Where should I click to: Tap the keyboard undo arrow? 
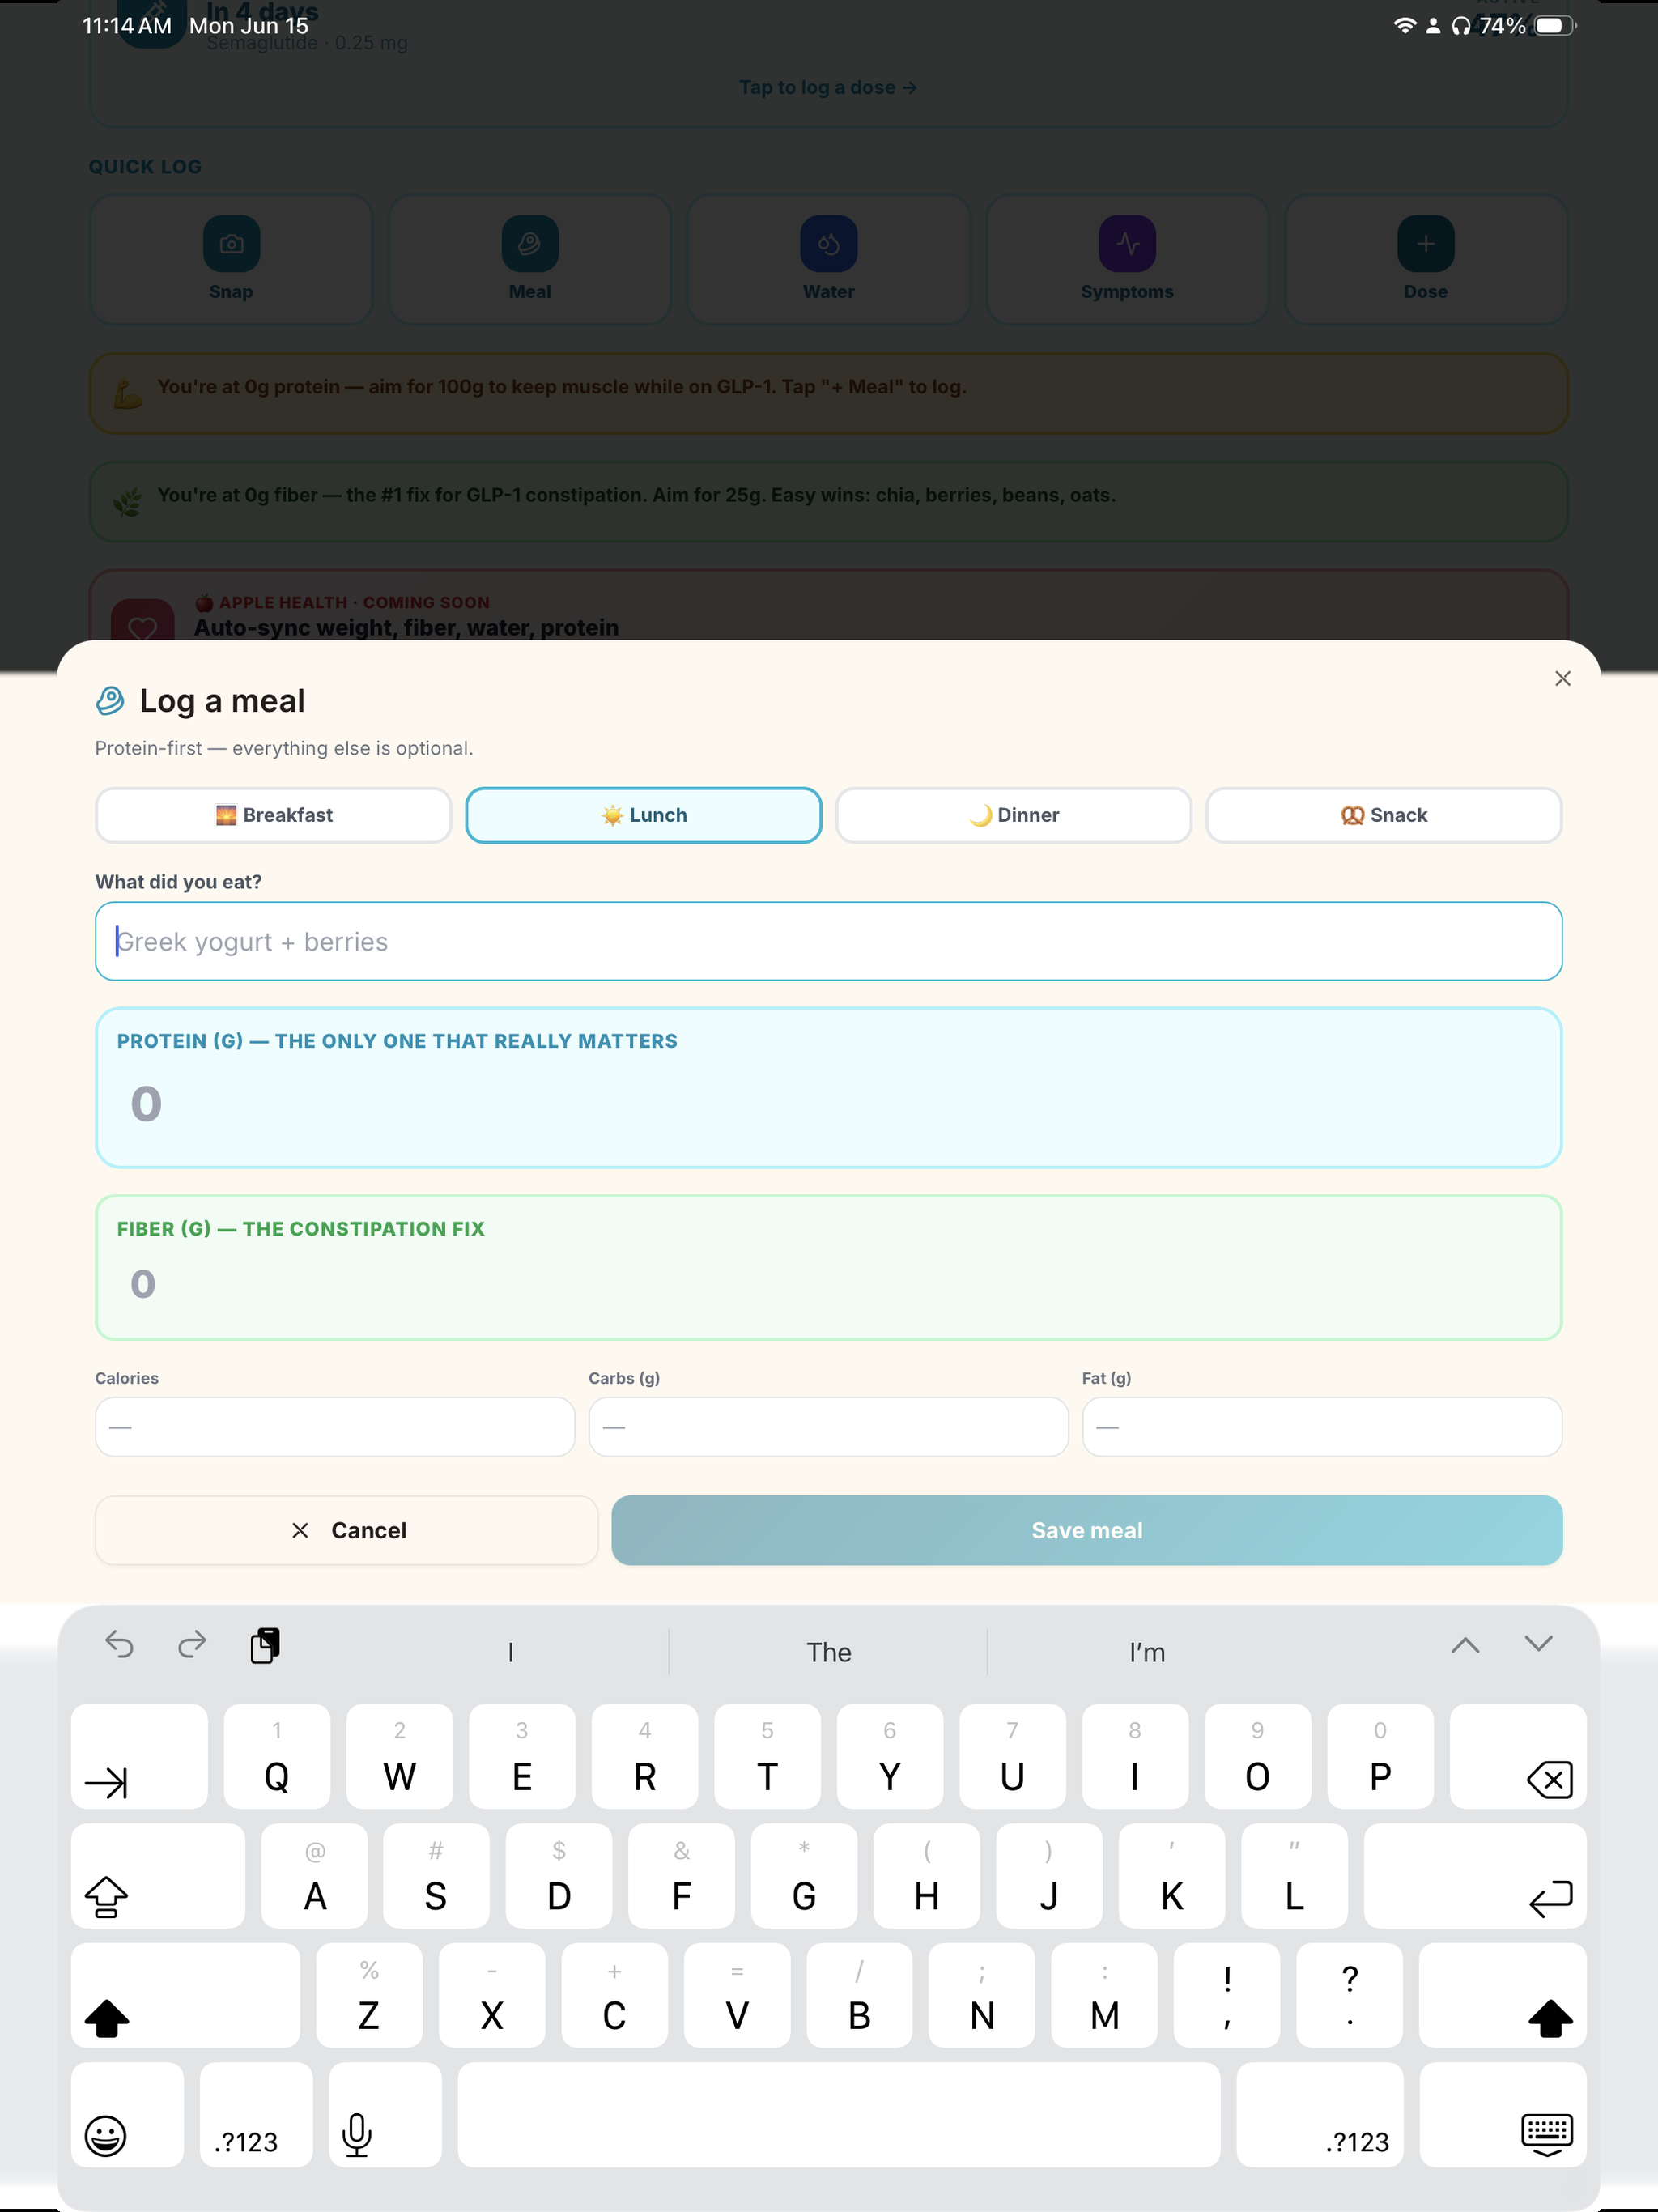119,1644
